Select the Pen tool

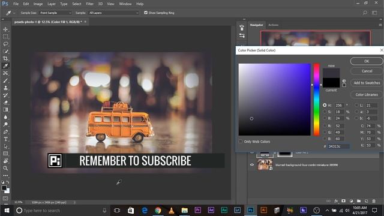coord(5,132)
